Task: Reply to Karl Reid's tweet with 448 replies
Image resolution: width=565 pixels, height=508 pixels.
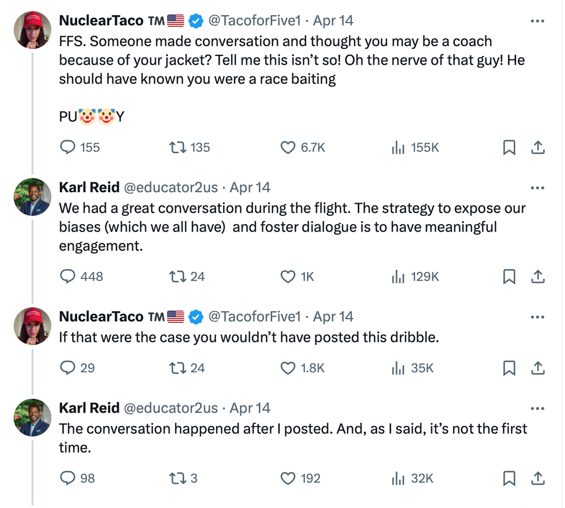Action: coord(69,277)
